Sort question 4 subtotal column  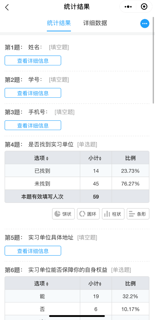click(x=100, y=158)
